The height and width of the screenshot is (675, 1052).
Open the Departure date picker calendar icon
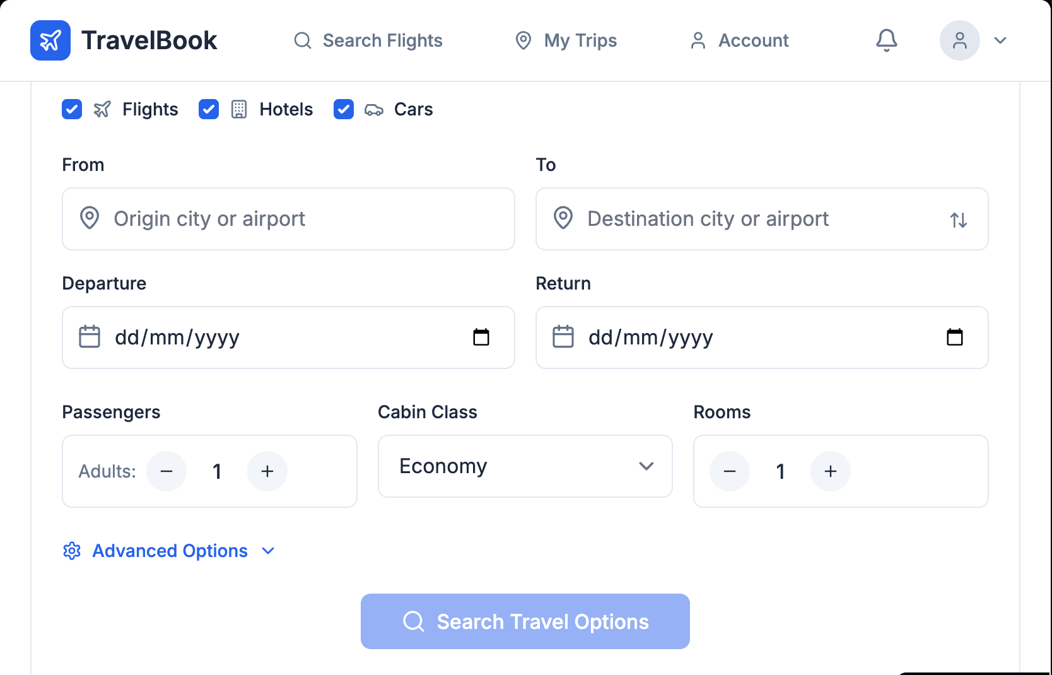(x=481, y=337)
